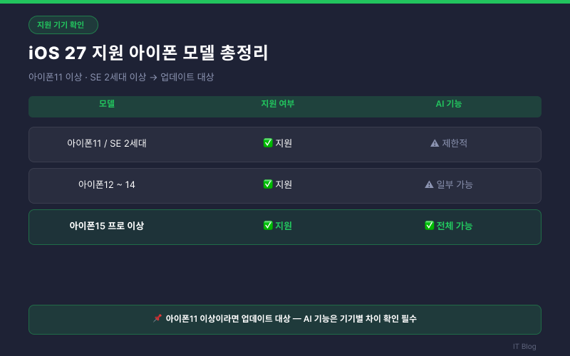Click the 제한적 AI status text
This screenshot has height=356, width=570.
tap(455, 143)
